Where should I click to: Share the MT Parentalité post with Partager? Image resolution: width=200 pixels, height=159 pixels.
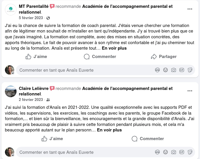[x=164, y=57]
